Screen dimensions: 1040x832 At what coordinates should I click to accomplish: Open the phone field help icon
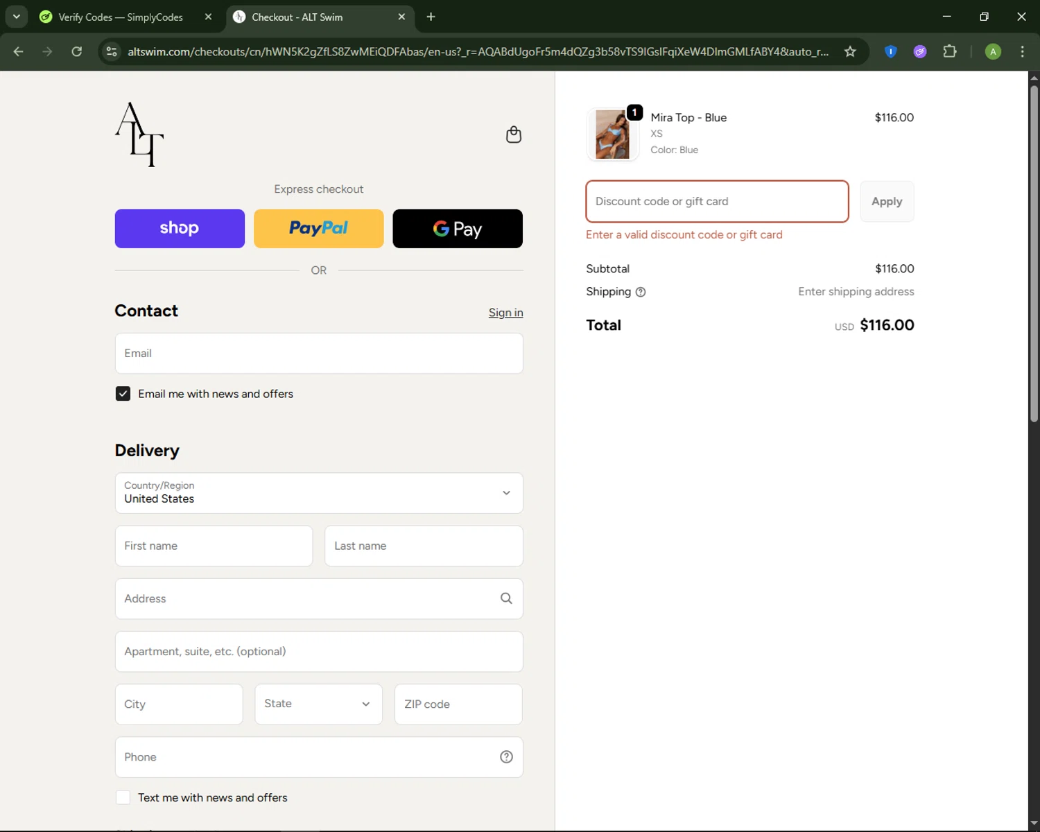pos(506,757)
